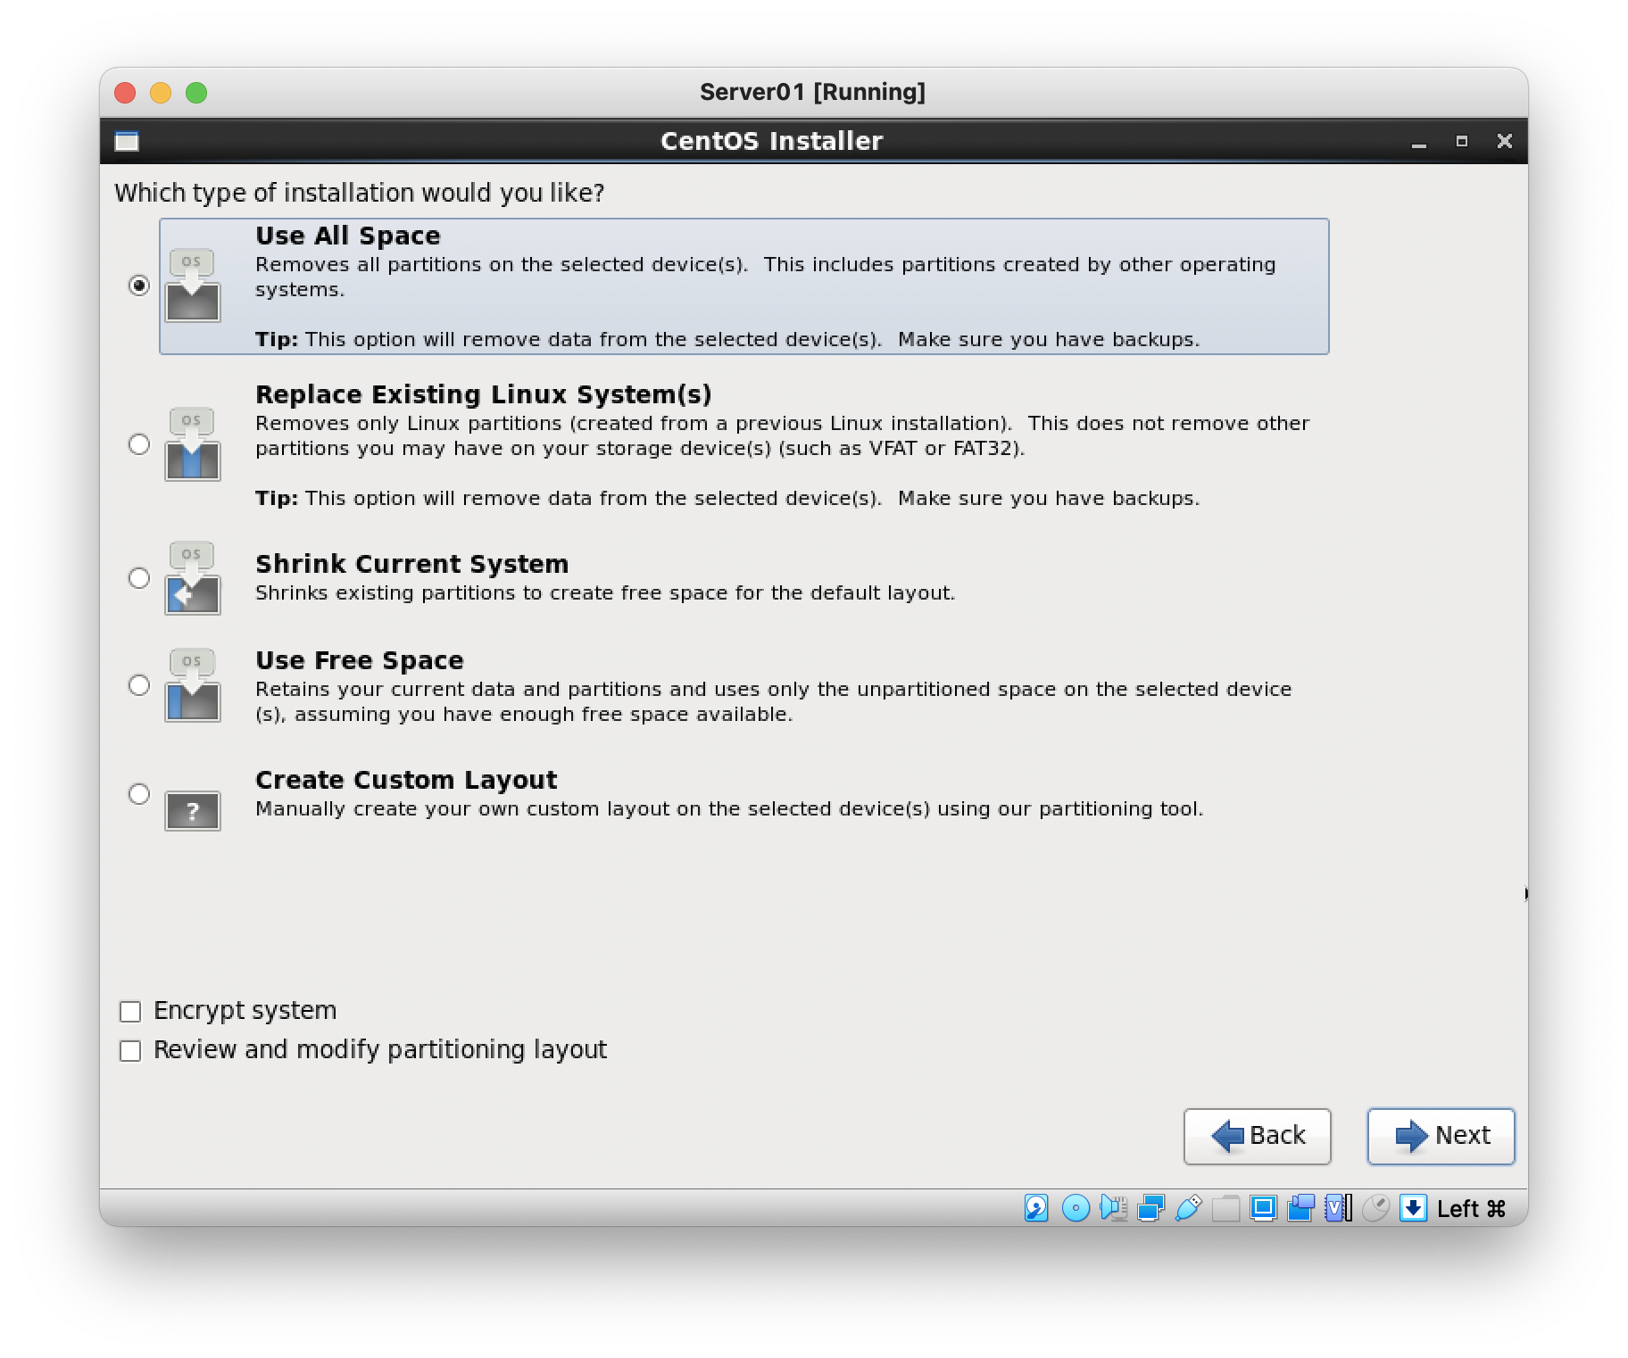Click the macOS green zoom button
1628x1358 pixels.
click(x=196, y=93)
